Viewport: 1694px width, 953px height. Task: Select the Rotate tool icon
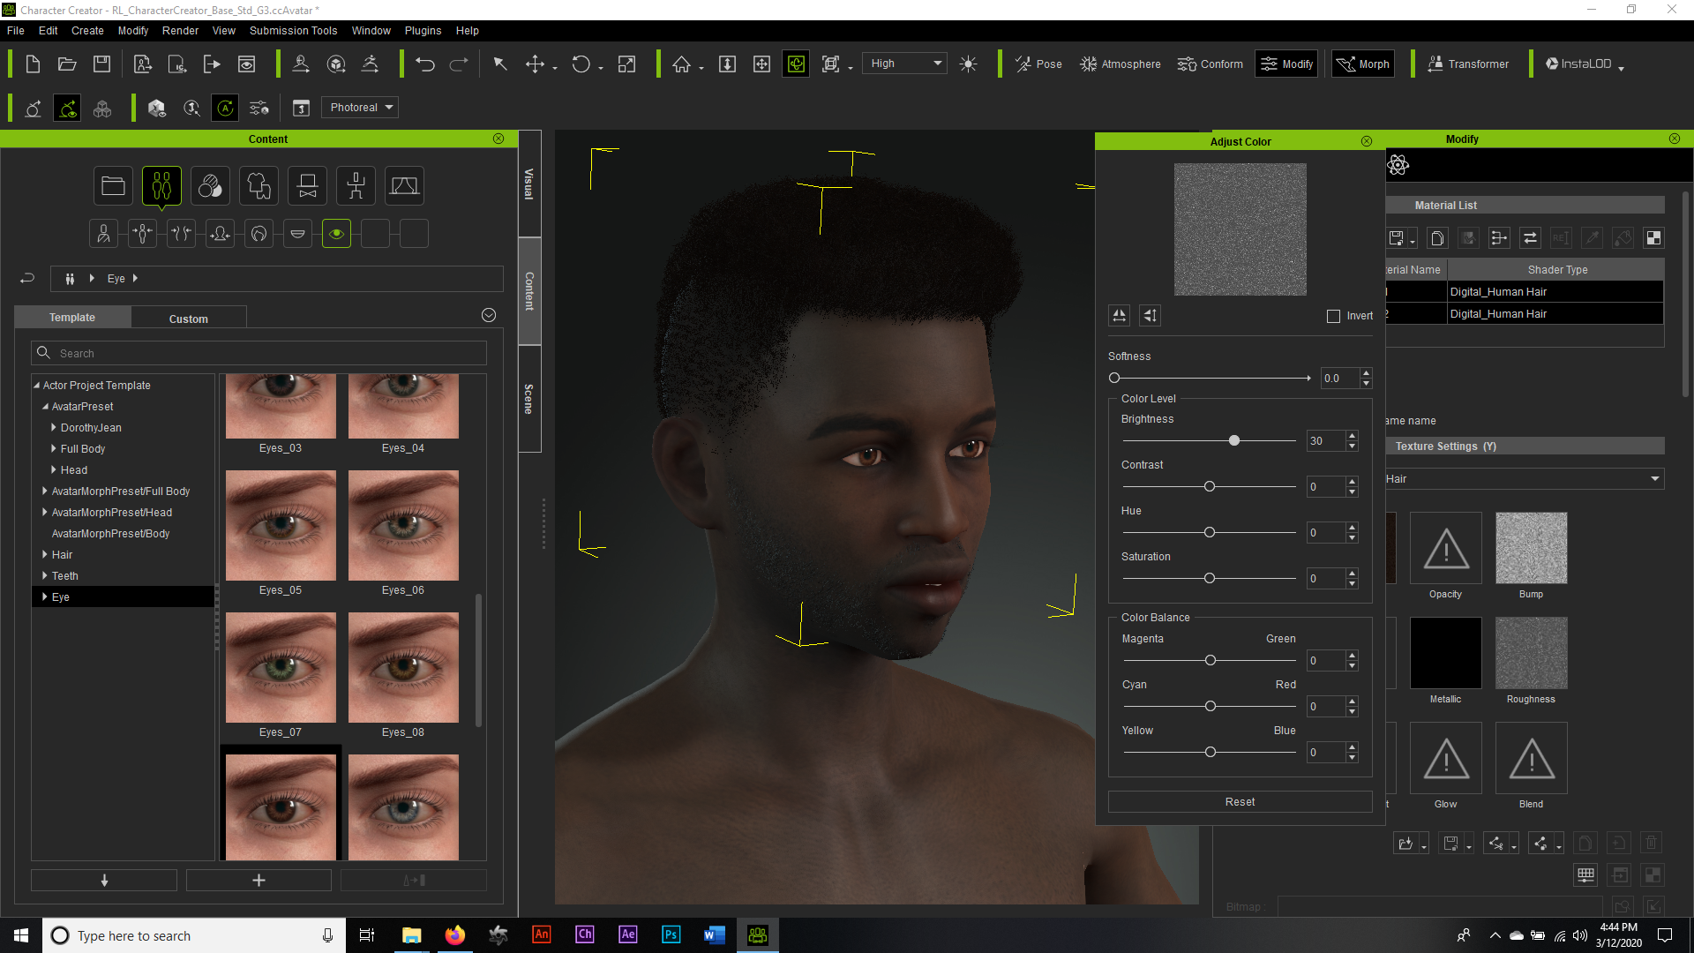coord(581,64)
